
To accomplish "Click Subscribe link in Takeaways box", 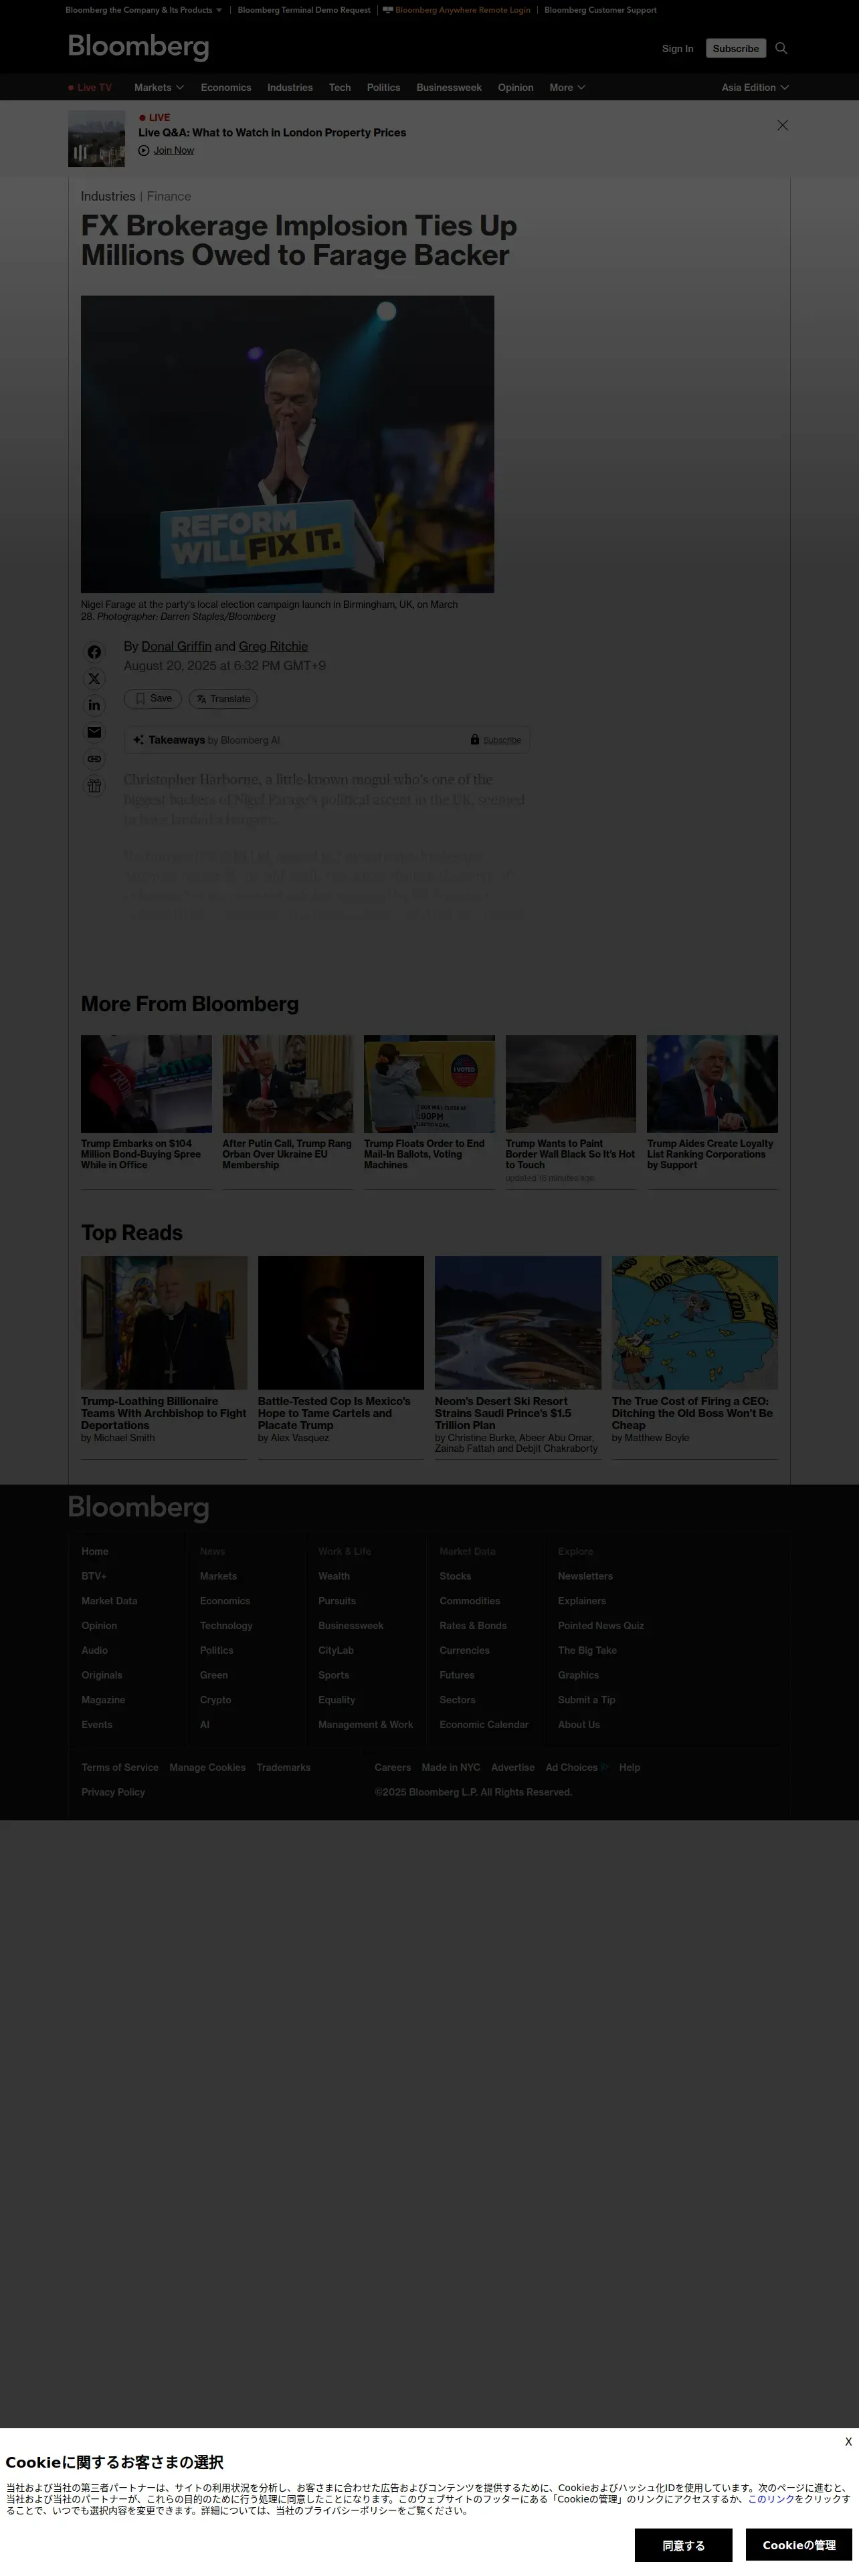I will click(502, 741).
